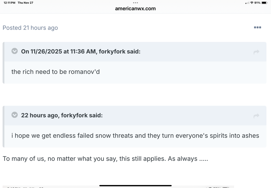Open forkyfork's name in the '22 hours ago' quote header
271x188 pixels.
point(74,115)
